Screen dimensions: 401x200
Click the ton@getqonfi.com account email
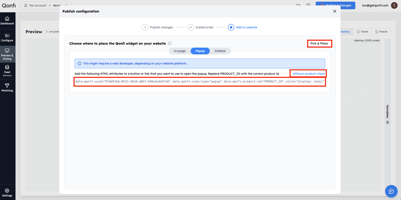point(375,6)
